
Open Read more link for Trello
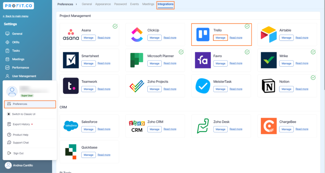236,37
